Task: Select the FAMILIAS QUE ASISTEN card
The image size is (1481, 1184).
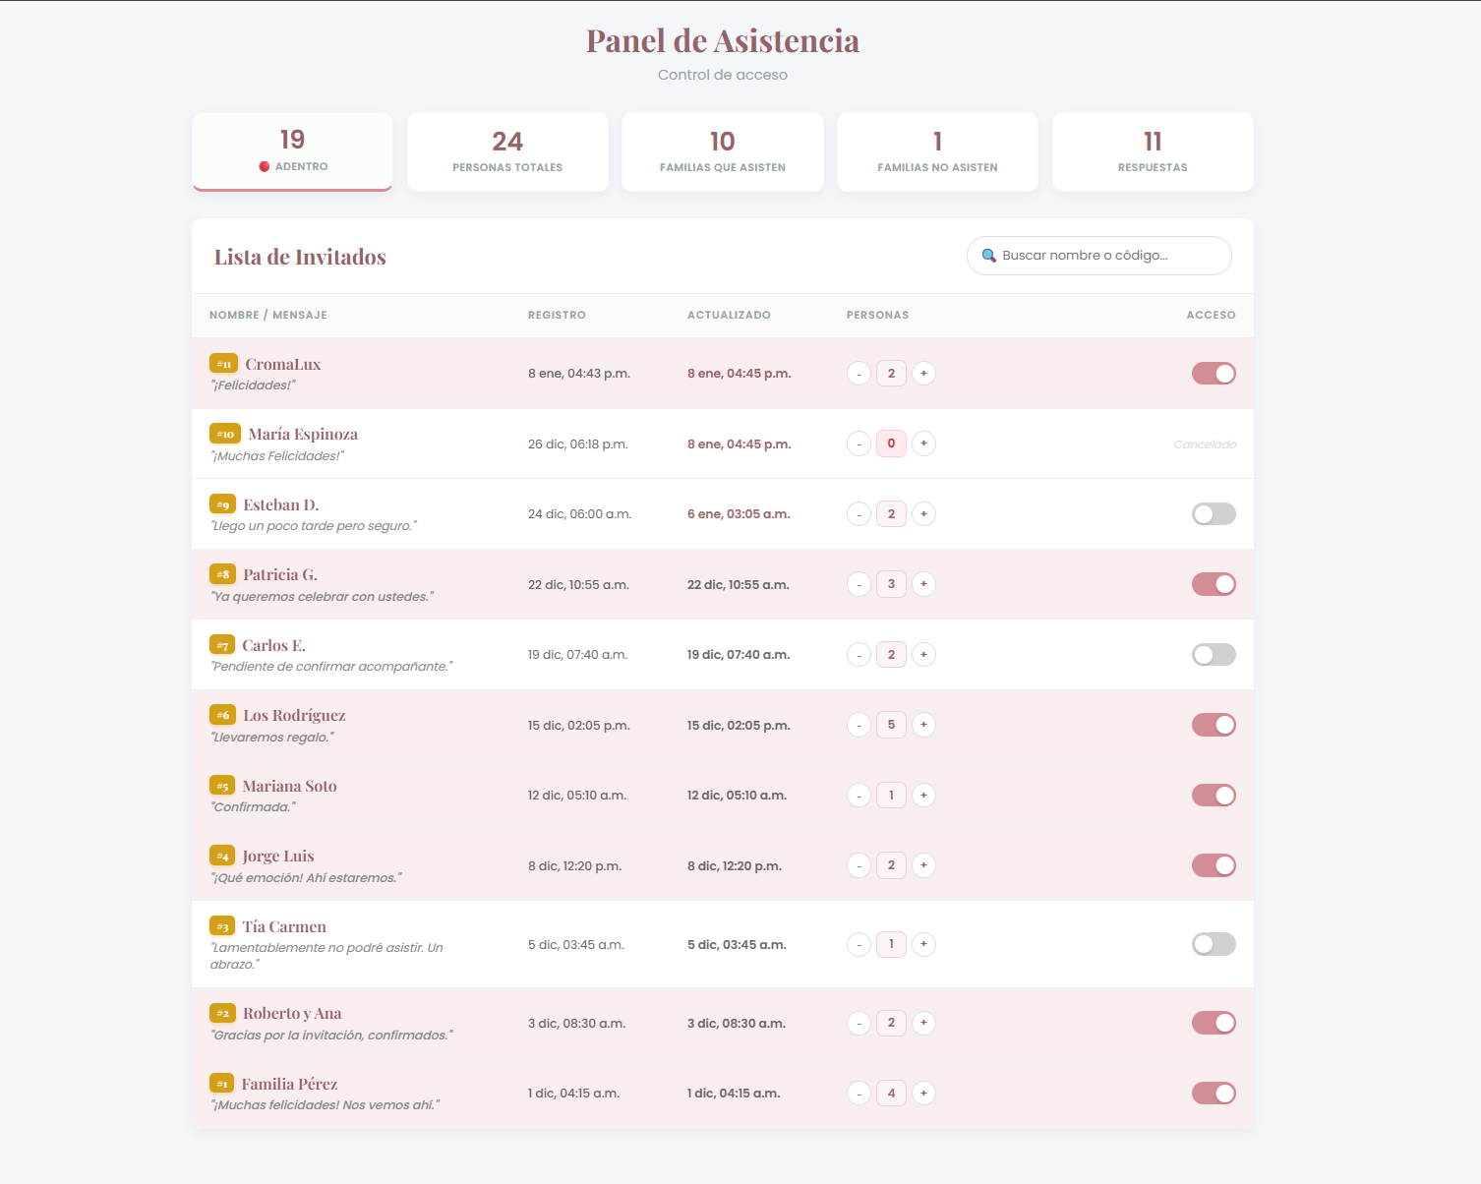Action: (x=722, y=151)
